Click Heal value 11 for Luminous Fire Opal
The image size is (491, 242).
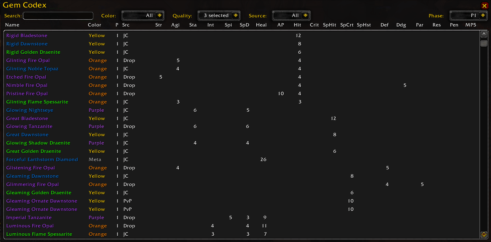[x=264, y=226]
